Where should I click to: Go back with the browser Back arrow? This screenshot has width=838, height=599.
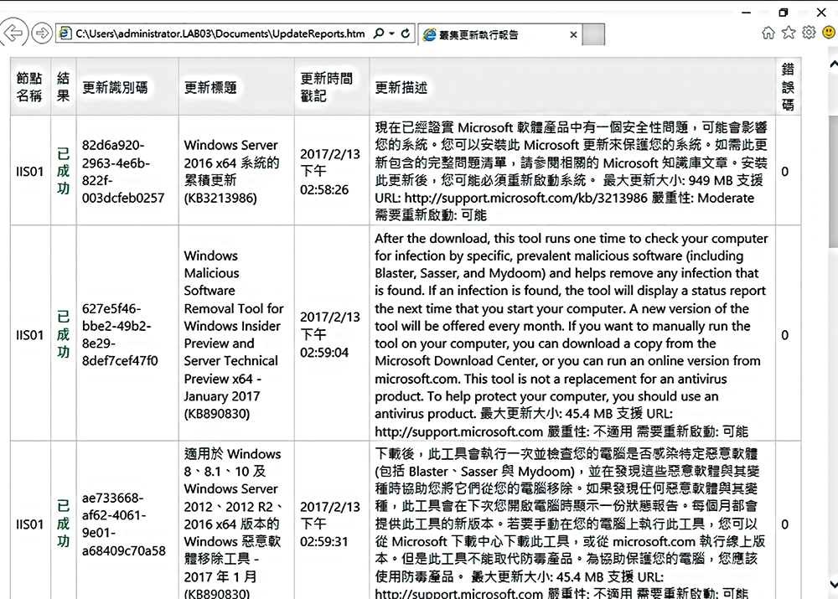click(13, 33)
